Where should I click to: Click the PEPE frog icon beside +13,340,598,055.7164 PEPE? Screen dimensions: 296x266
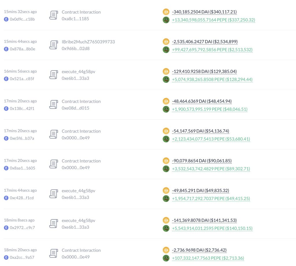pos(166,20)
